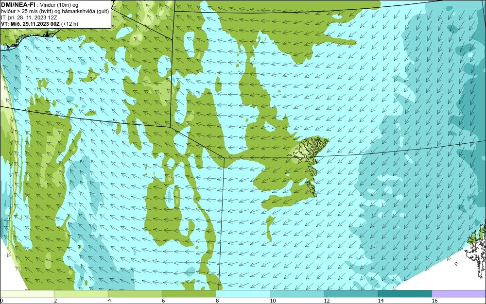Viewport: 486px width, 304px height.
Task: Click the legend scale label "16"
Action: click(434, 301)
